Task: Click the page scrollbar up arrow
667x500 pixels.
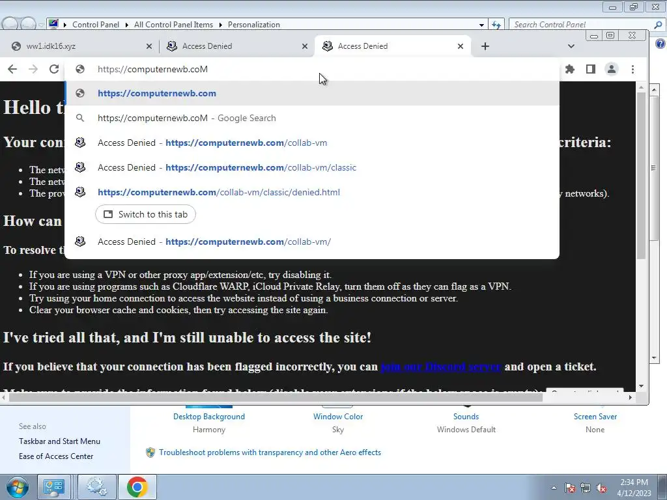Action: click(x=641, y=87)
